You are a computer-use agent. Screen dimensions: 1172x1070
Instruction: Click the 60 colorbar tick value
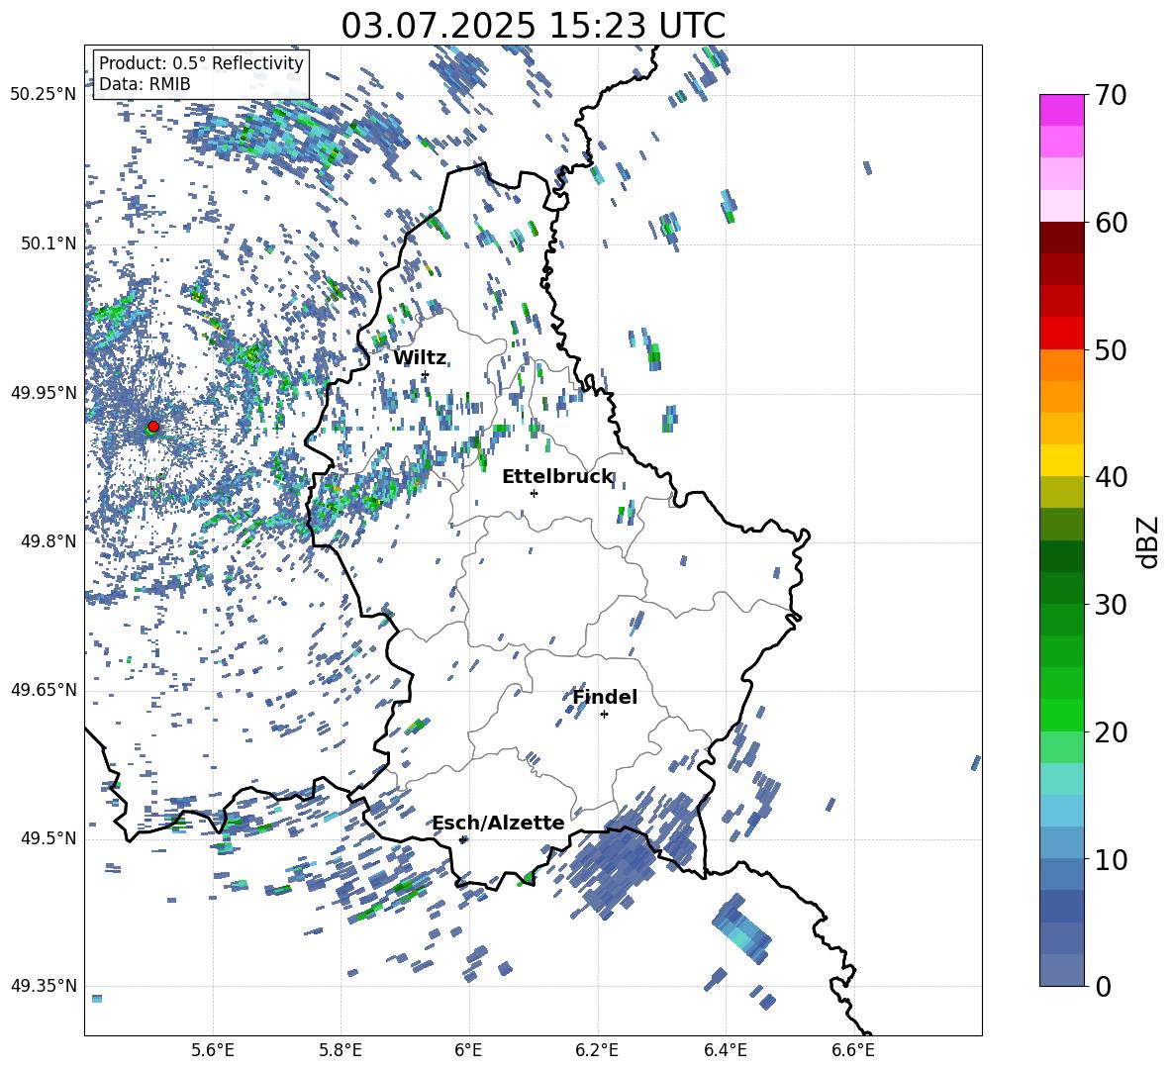click(x=1111, y=223)
